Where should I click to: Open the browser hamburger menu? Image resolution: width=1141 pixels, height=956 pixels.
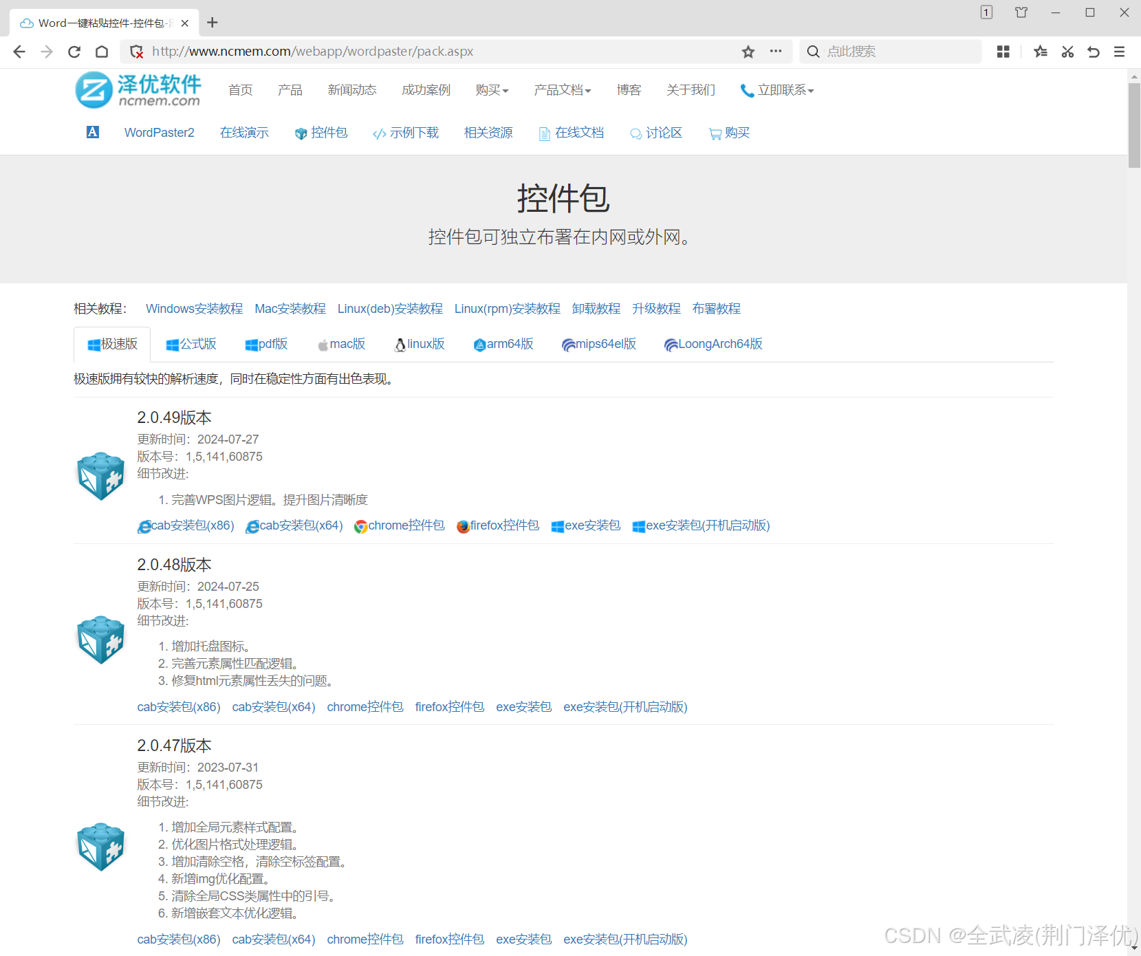coord(1119,52)
